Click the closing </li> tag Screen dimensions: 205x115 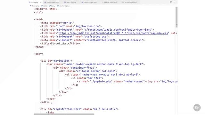click(75, 85)
